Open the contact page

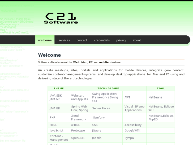pyautogui.click(x=82, y=40)
